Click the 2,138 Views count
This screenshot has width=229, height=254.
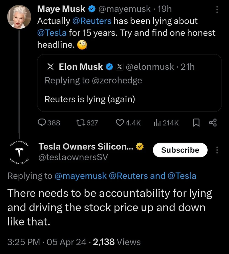(x=116, y=242)
